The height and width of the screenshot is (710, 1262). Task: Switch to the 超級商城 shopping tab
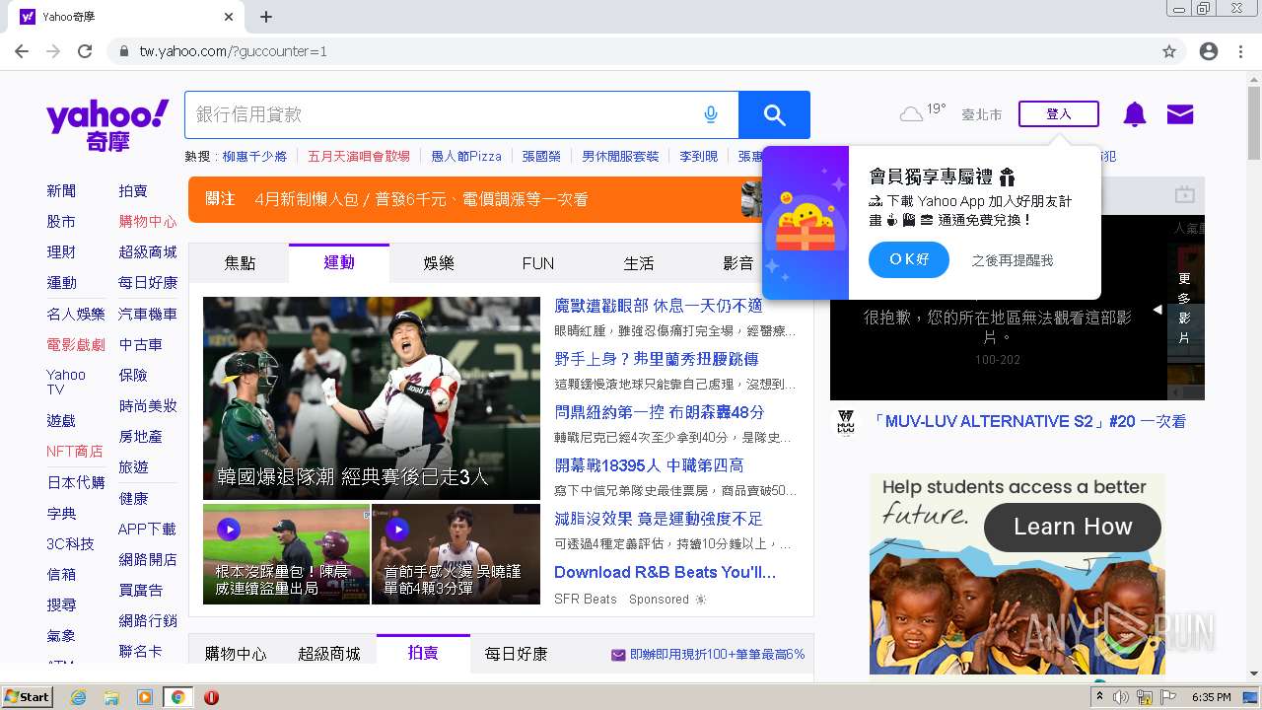329,654
